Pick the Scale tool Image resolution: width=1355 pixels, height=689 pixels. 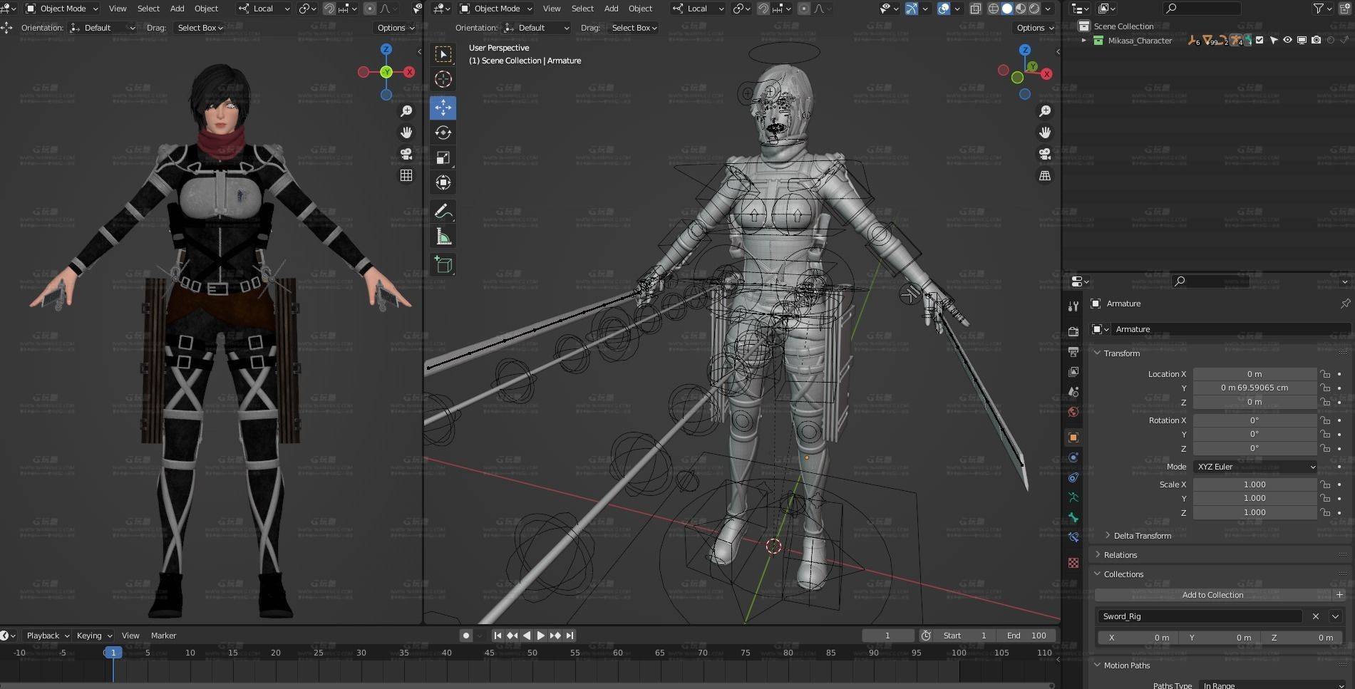click(443, 157)
